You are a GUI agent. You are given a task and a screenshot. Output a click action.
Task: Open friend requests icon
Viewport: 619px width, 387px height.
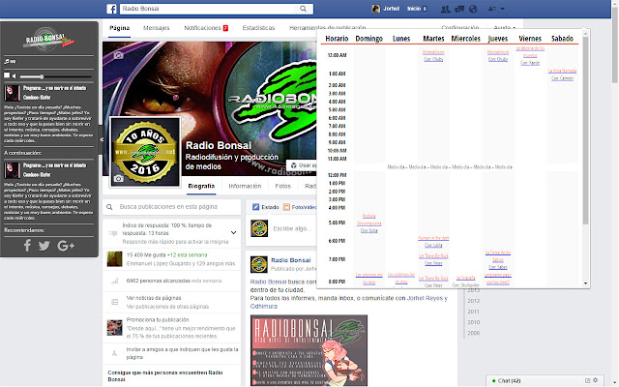coord(445,9)
